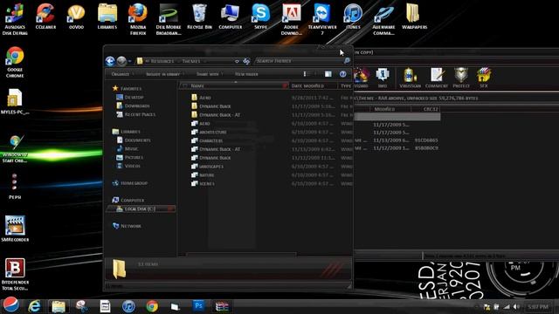The width and height of the screenshot is (559, 314).
Task: Click the Protect icon in WinRAR
Action: coord(461,78)
